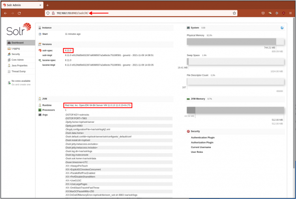Click the Current Username label

point(201,147)
